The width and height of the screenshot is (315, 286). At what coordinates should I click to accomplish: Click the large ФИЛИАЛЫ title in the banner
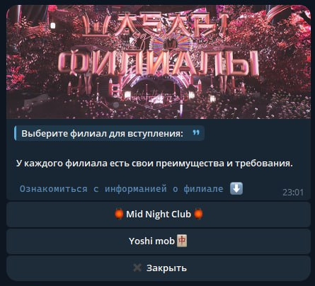[158, 63]
